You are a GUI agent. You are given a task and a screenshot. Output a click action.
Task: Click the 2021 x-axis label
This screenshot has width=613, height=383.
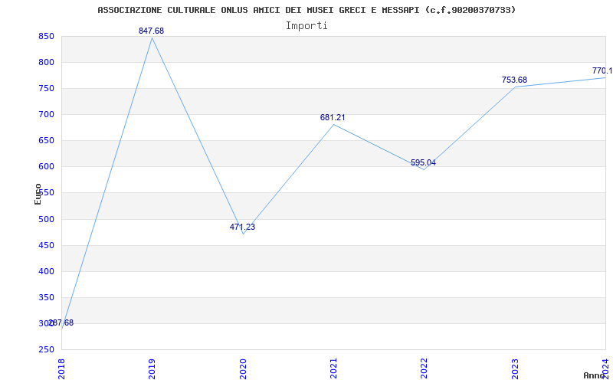pyautogui.click(x=333, y=368)
